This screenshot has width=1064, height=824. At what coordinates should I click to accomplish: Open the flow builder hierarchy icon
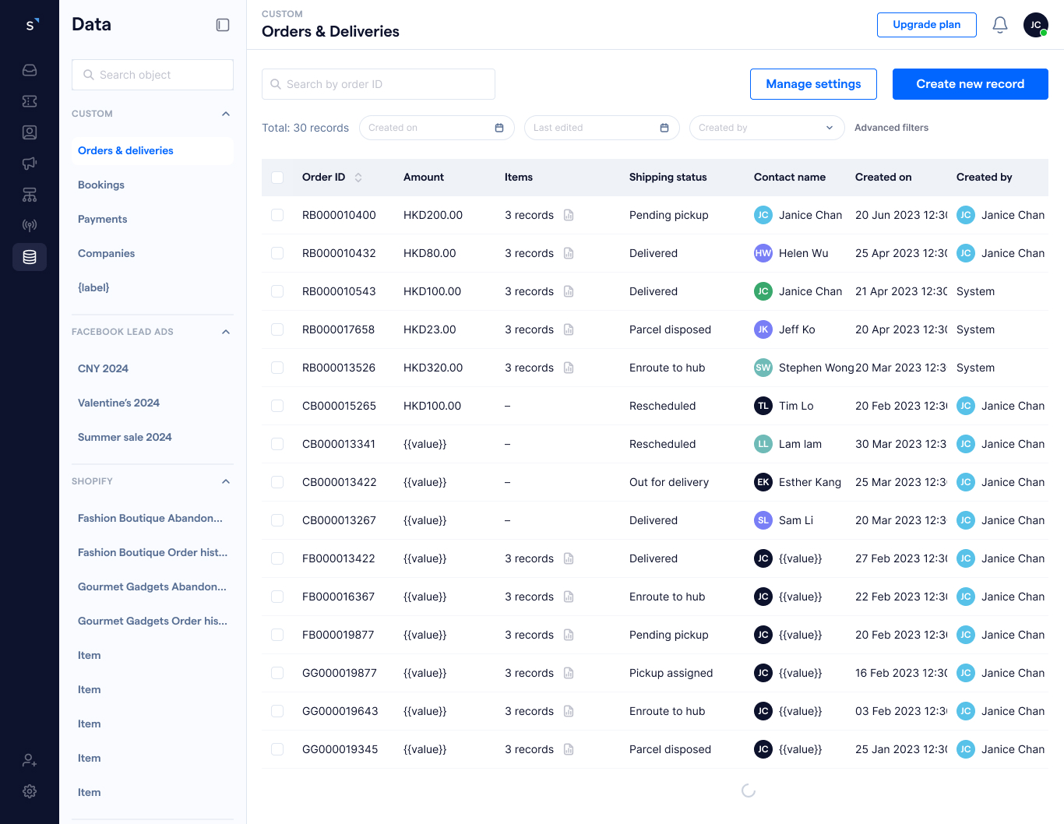pyautogui.click(x=30, y=195)
